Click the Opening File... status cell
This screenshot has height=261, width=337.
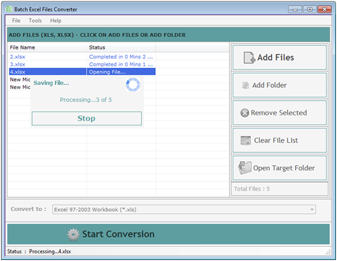(121, 72)
